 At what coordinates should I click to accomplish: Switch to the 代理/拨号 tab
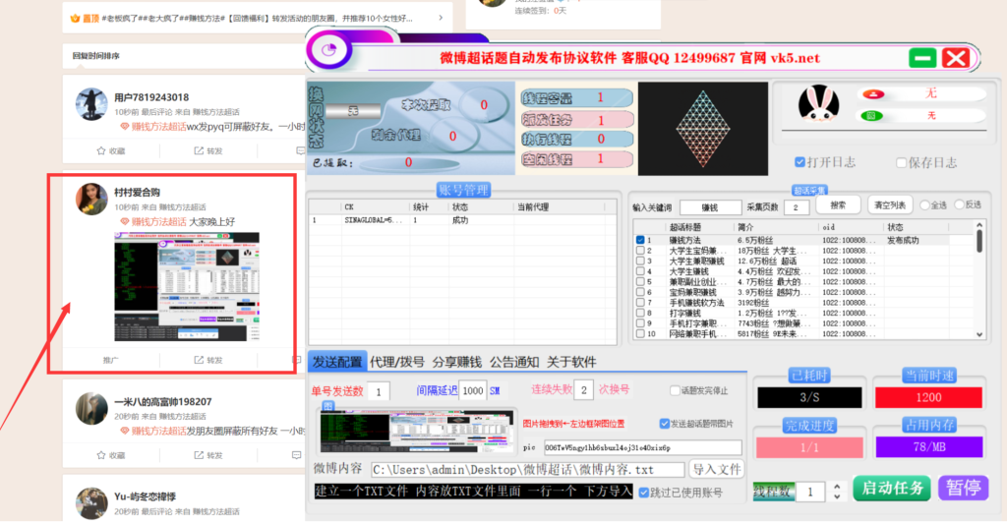tap(396, 362)
